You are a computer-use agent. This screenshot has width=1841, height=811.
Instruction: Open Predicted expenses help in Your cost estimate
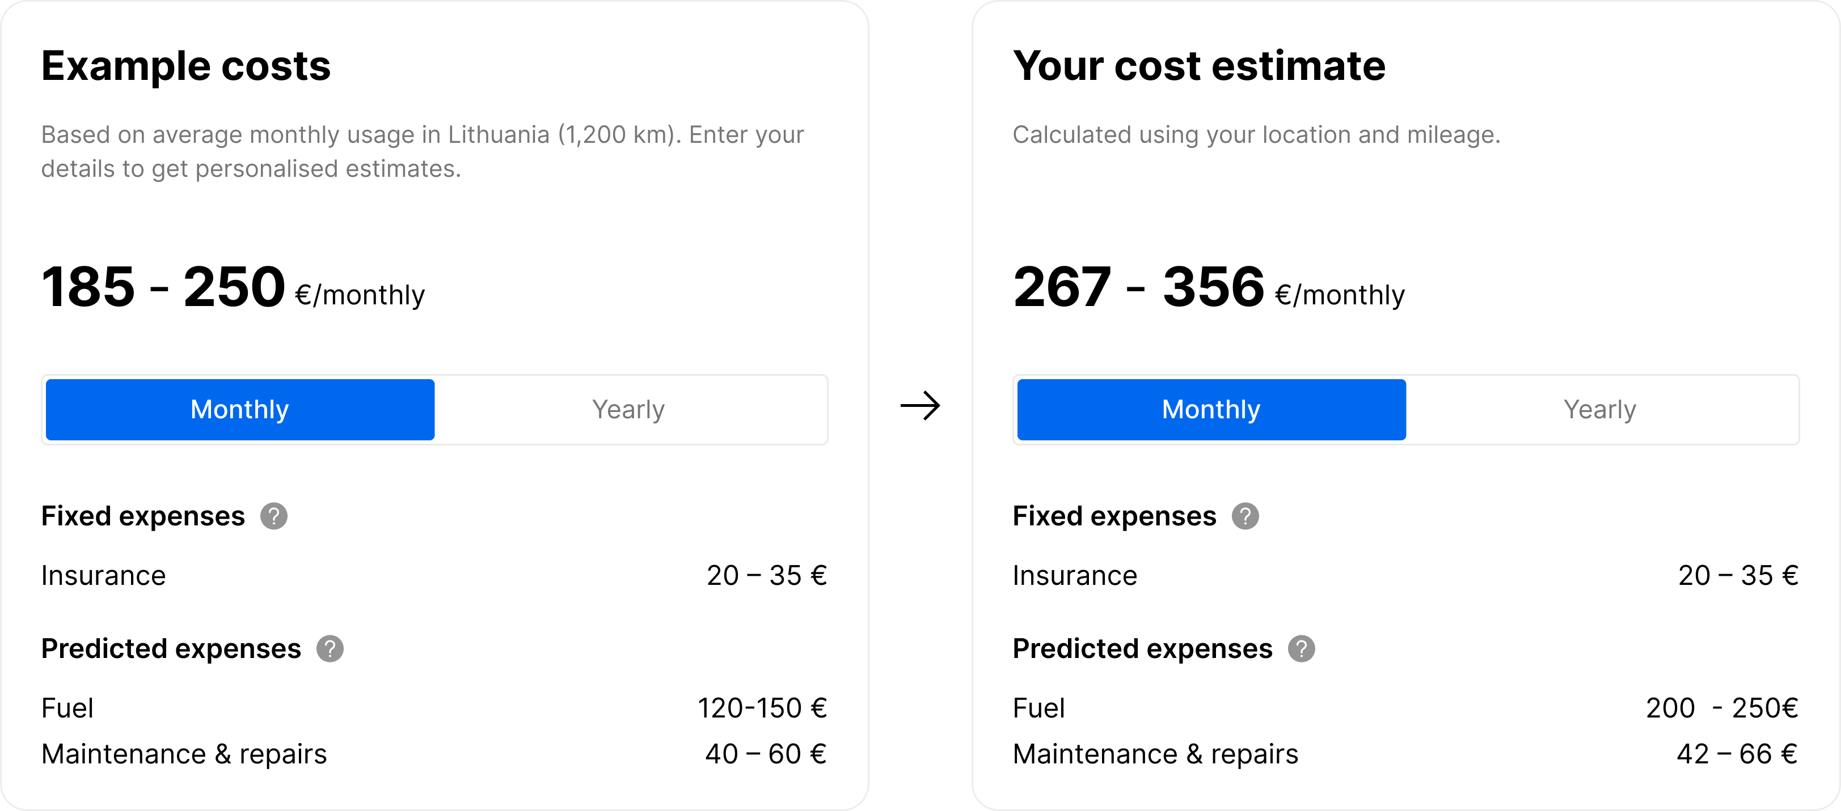[x=1302, y=649]
